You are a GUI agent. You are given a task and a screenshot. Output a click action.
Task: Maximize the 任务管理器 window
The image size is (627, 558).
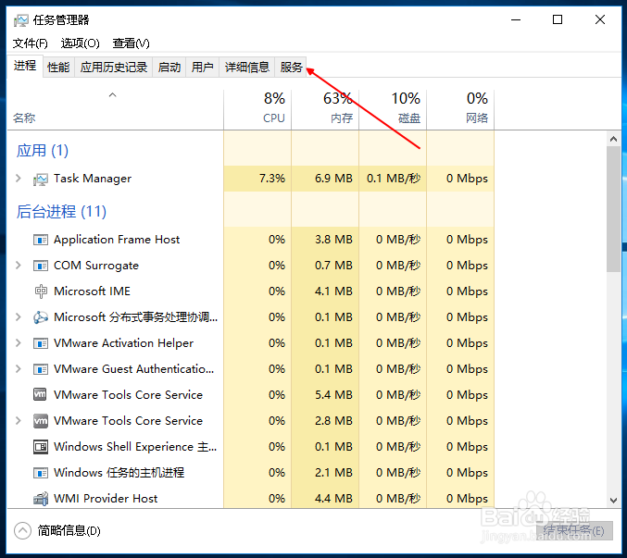point(558,19)
